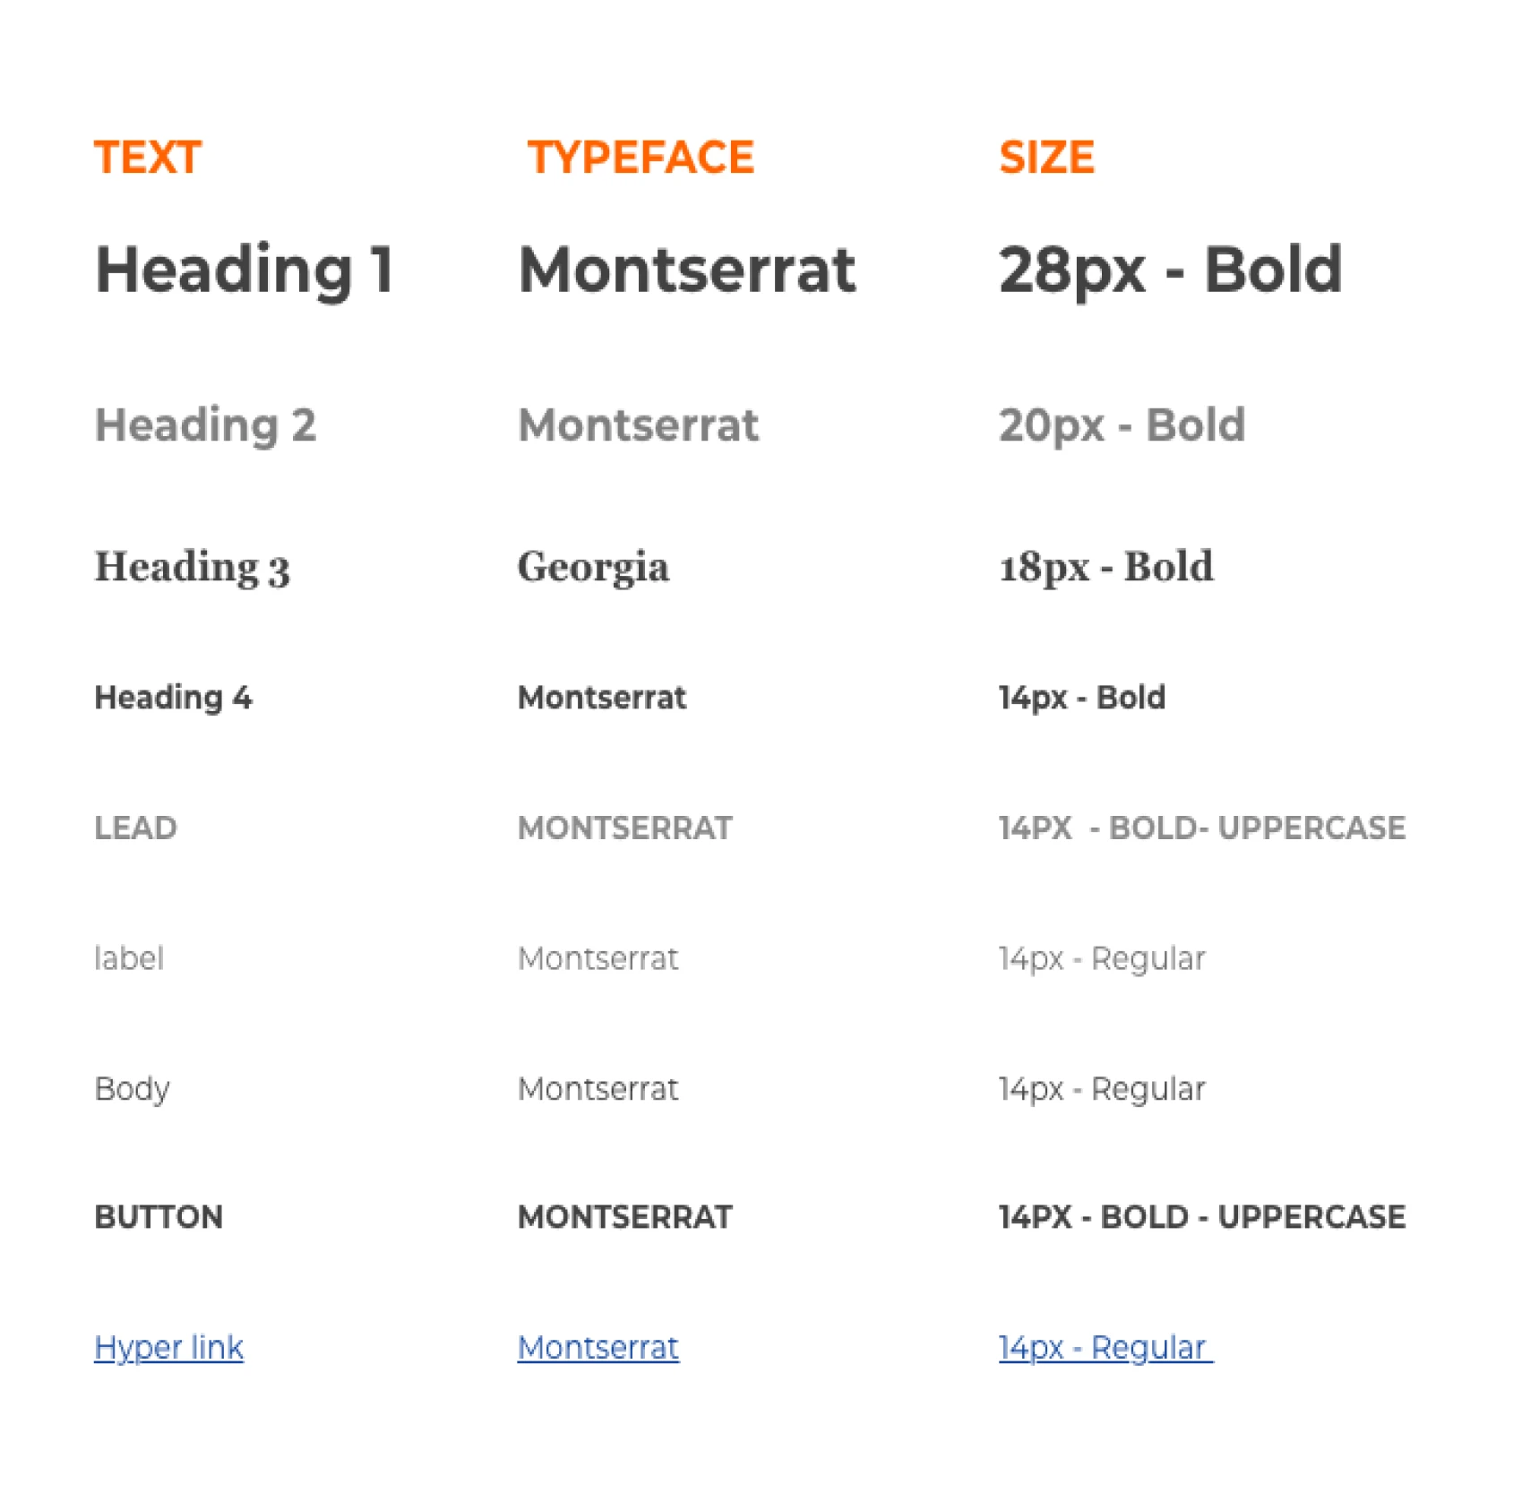
Task: Click the Georgia typeface name
Action: [x=593, y=567]
